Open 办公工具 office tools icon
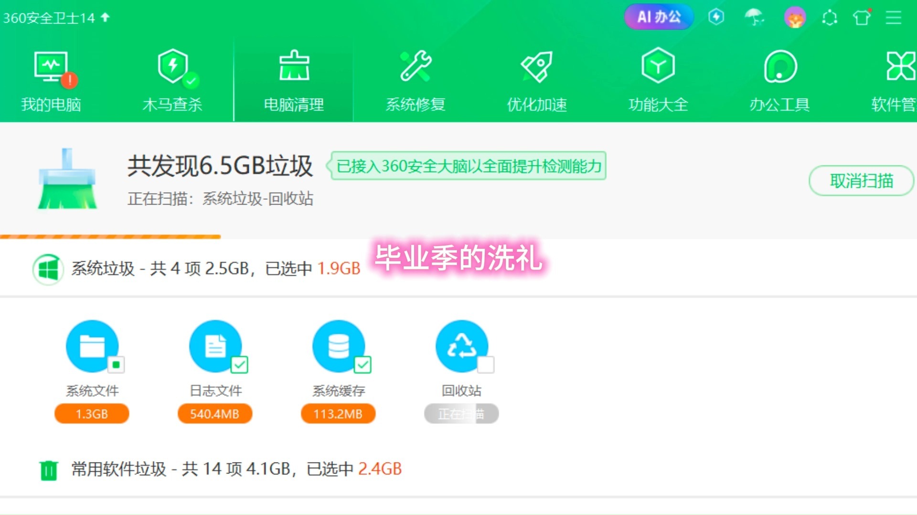Image resolution: width=917 pixels, height=515 pixels. [779, 67]
